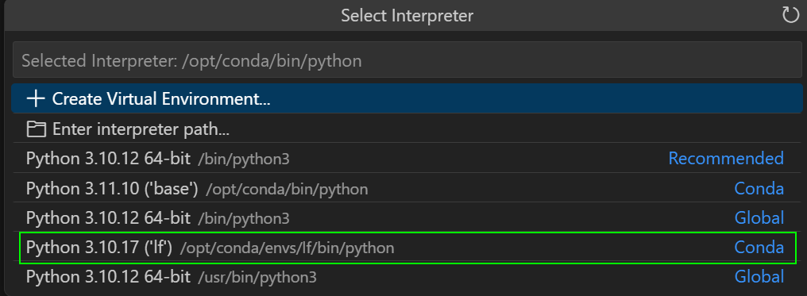
Task: Focus the Selected Interpreter search field
Action: tap(407, 61)
